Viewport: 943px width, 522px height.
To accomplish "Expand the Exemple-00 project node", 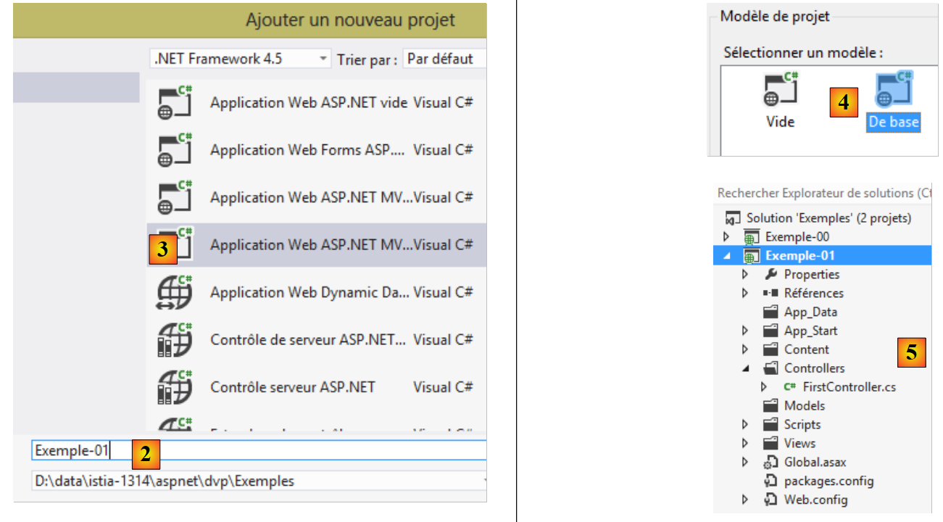I will tap(727, 236).
